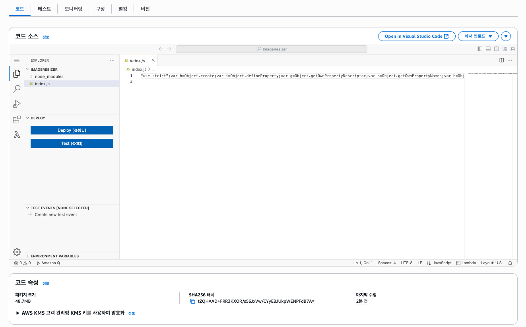Switch to the 구성 tab
Screen dimensions: 526x327
(x=100, y=9)
